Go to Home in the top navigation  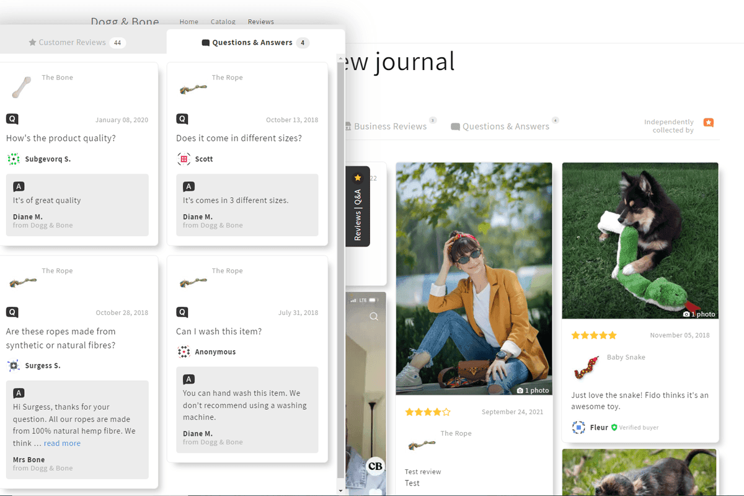tap(189, 22)
